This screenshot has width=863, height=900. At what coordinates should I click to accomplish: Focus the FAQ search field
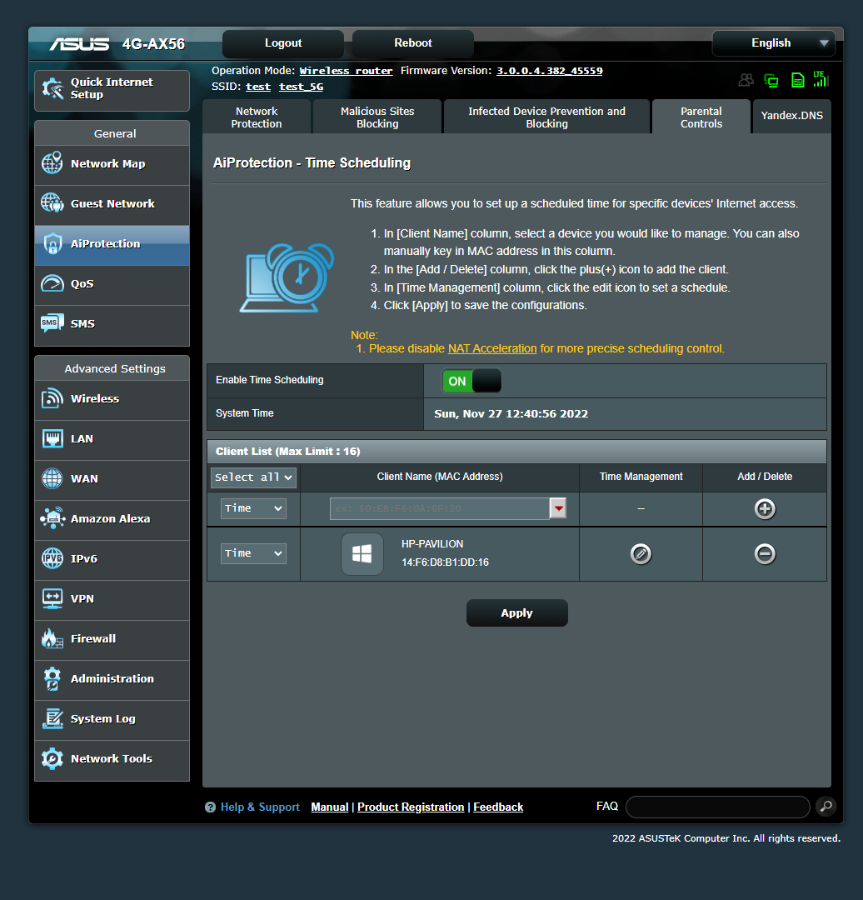(717, 807)
